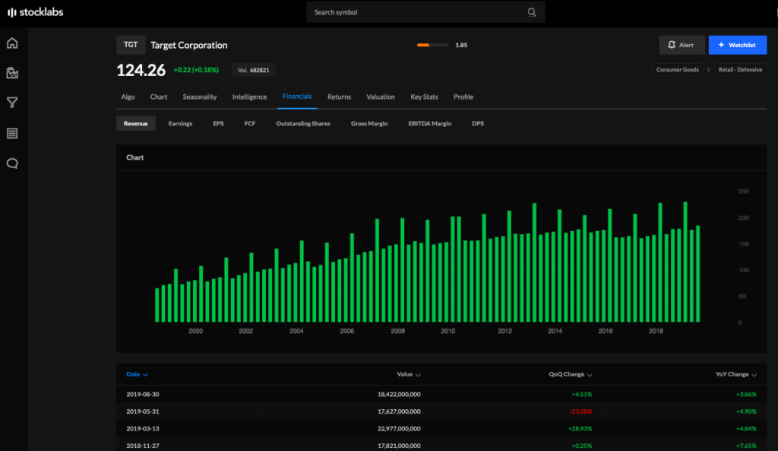This screenshot has height=451, width=778.
Task: Open the chat bubble sidebar icon
Action: tap(12, 164)
